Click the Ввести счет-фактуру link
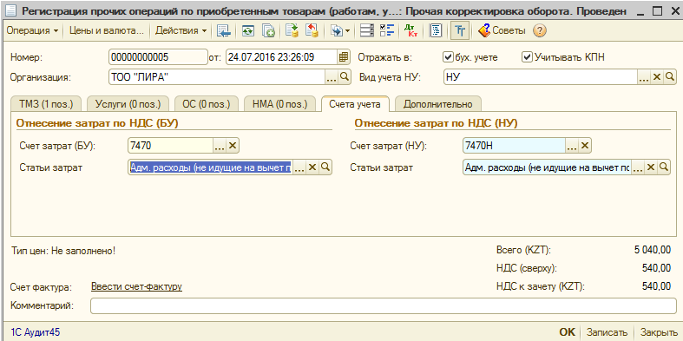Viewport: 683px width, 341px height. [136, 286]
